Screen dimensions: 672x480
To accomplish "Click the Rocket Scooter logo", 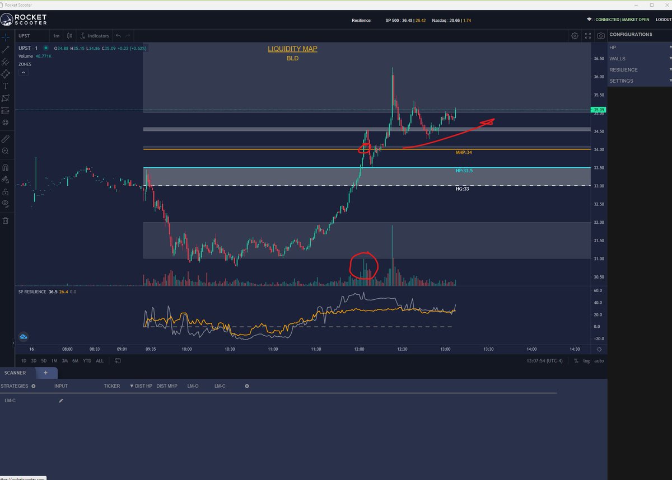I will (x=24, y=20).
